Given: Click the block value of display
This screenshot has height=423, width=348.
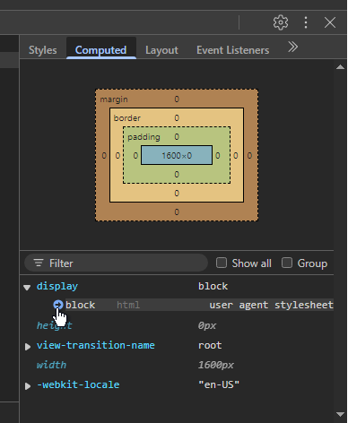Looking at the screenshot, I should [213, 286].
